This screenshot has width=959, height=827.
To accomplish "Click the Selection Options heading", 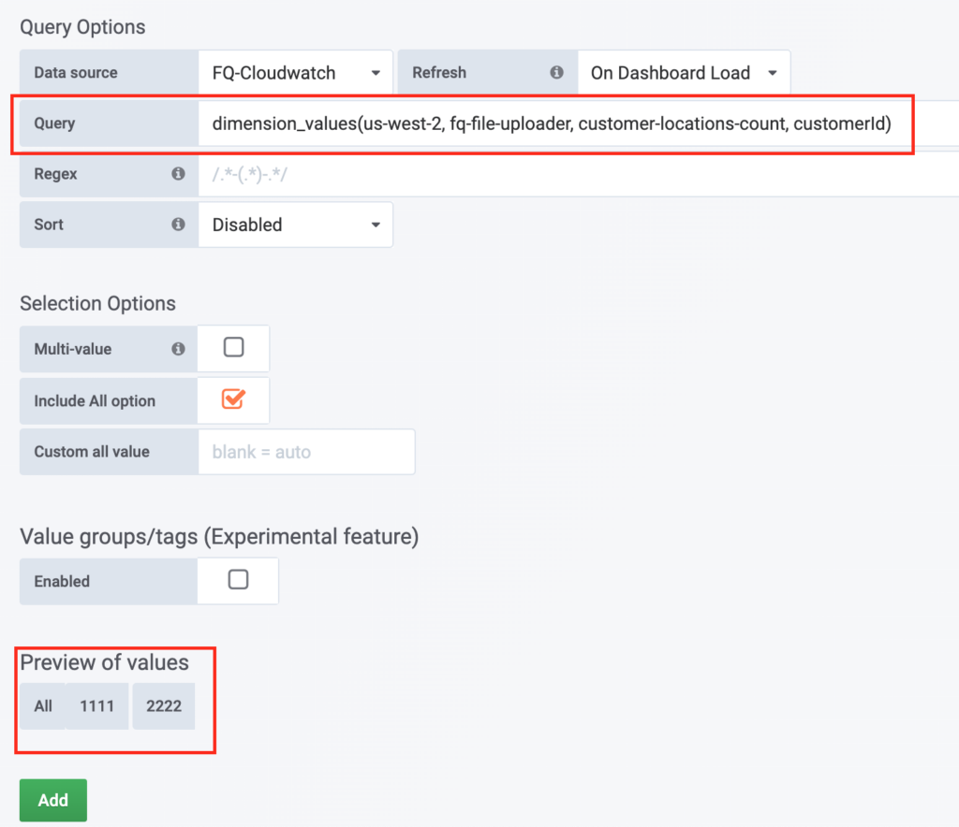I will (x=97, y=303).
